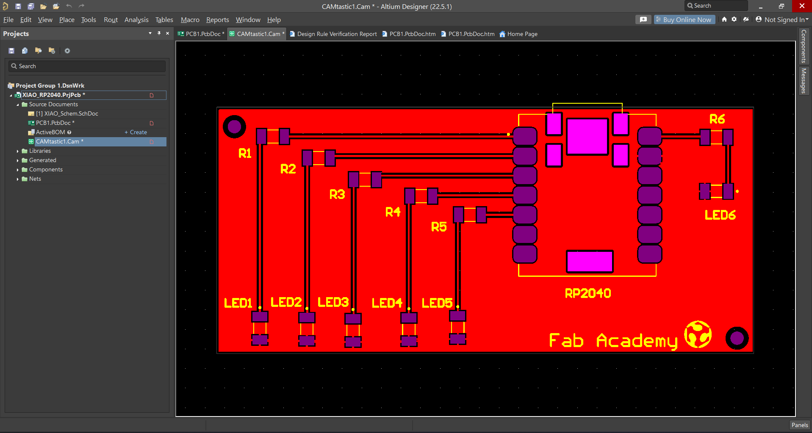Viewport: 812px width, 433px height.
Task: Switch to Design Rule Verification Report tab
Action: [x=333, y=34]
